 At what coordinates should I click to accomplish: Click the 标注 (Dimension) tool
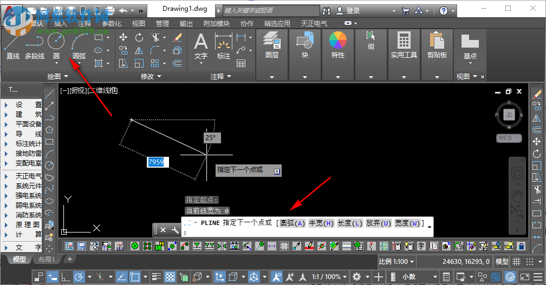pos(224,46)
